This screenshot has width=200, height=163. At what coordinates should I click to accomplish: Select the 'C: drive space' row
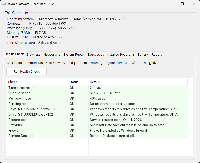coord(97,93)
